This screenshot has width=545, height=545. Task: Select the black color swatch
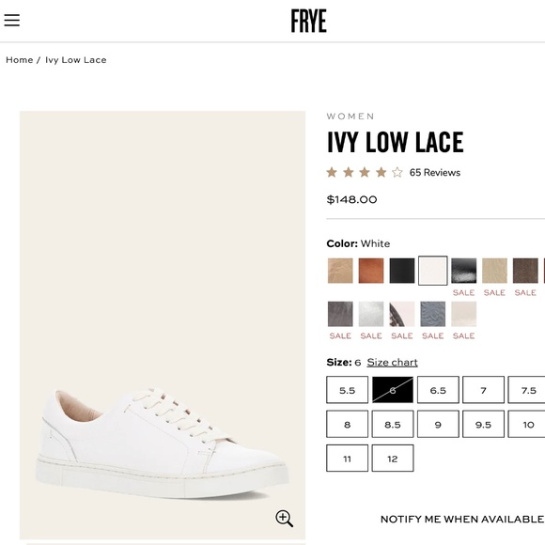(x=402, y=271)
